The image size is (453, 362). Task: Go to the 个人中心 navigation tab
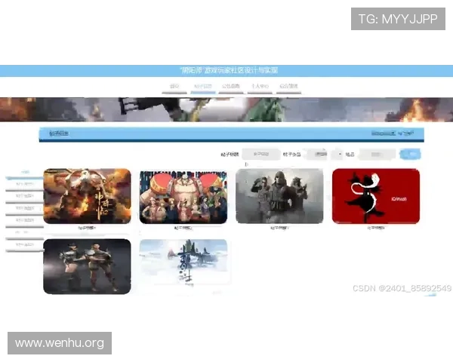coord(259,87)
